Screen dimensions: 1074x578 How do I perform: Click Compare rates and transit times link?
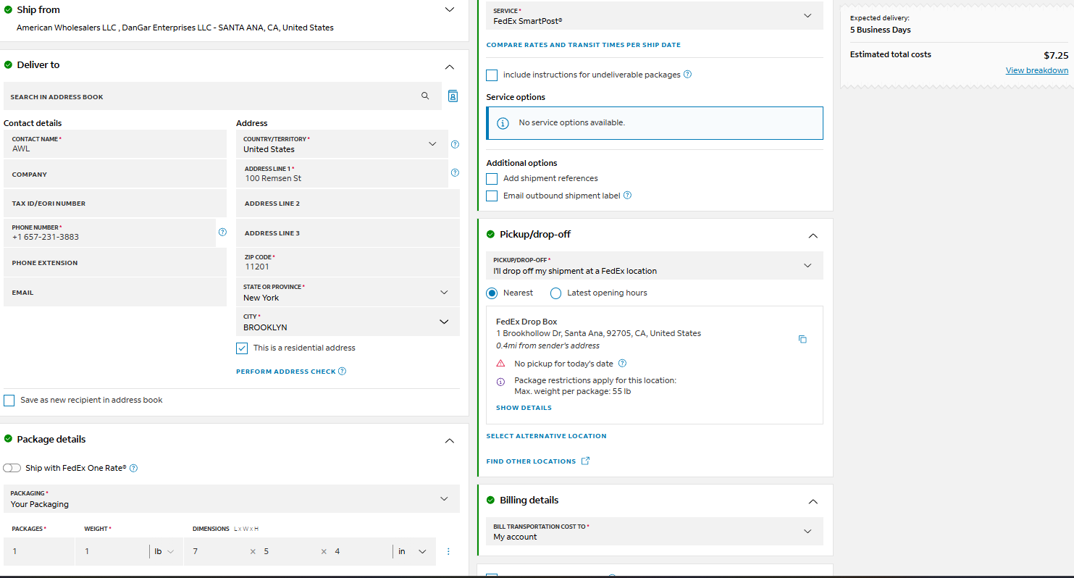click(583, 45)
